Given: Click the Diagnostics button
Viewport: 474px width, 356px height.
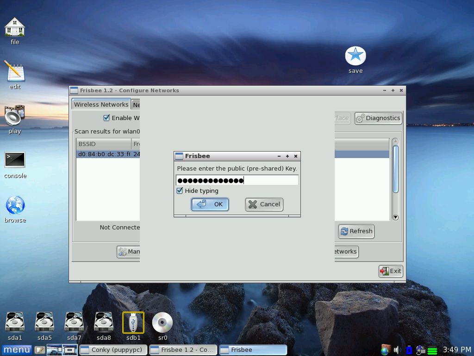Looking at the screenshot, I should (x=378, y=118).
